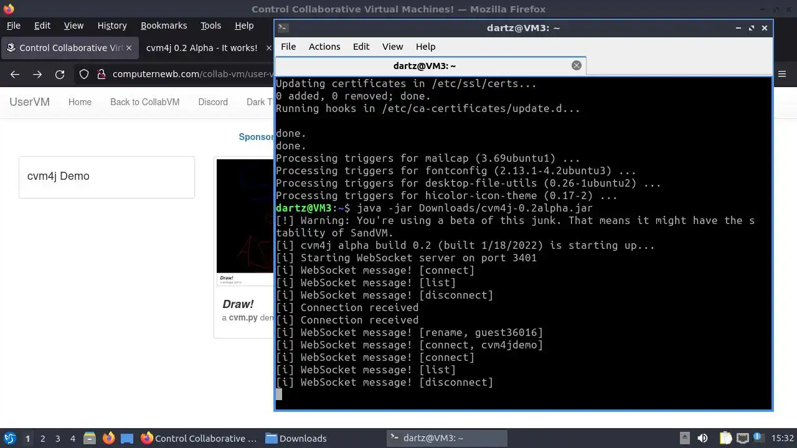
Task: Click terminal line 'Starting WebSocket server on port 3401'
Action: pos(406,258)
